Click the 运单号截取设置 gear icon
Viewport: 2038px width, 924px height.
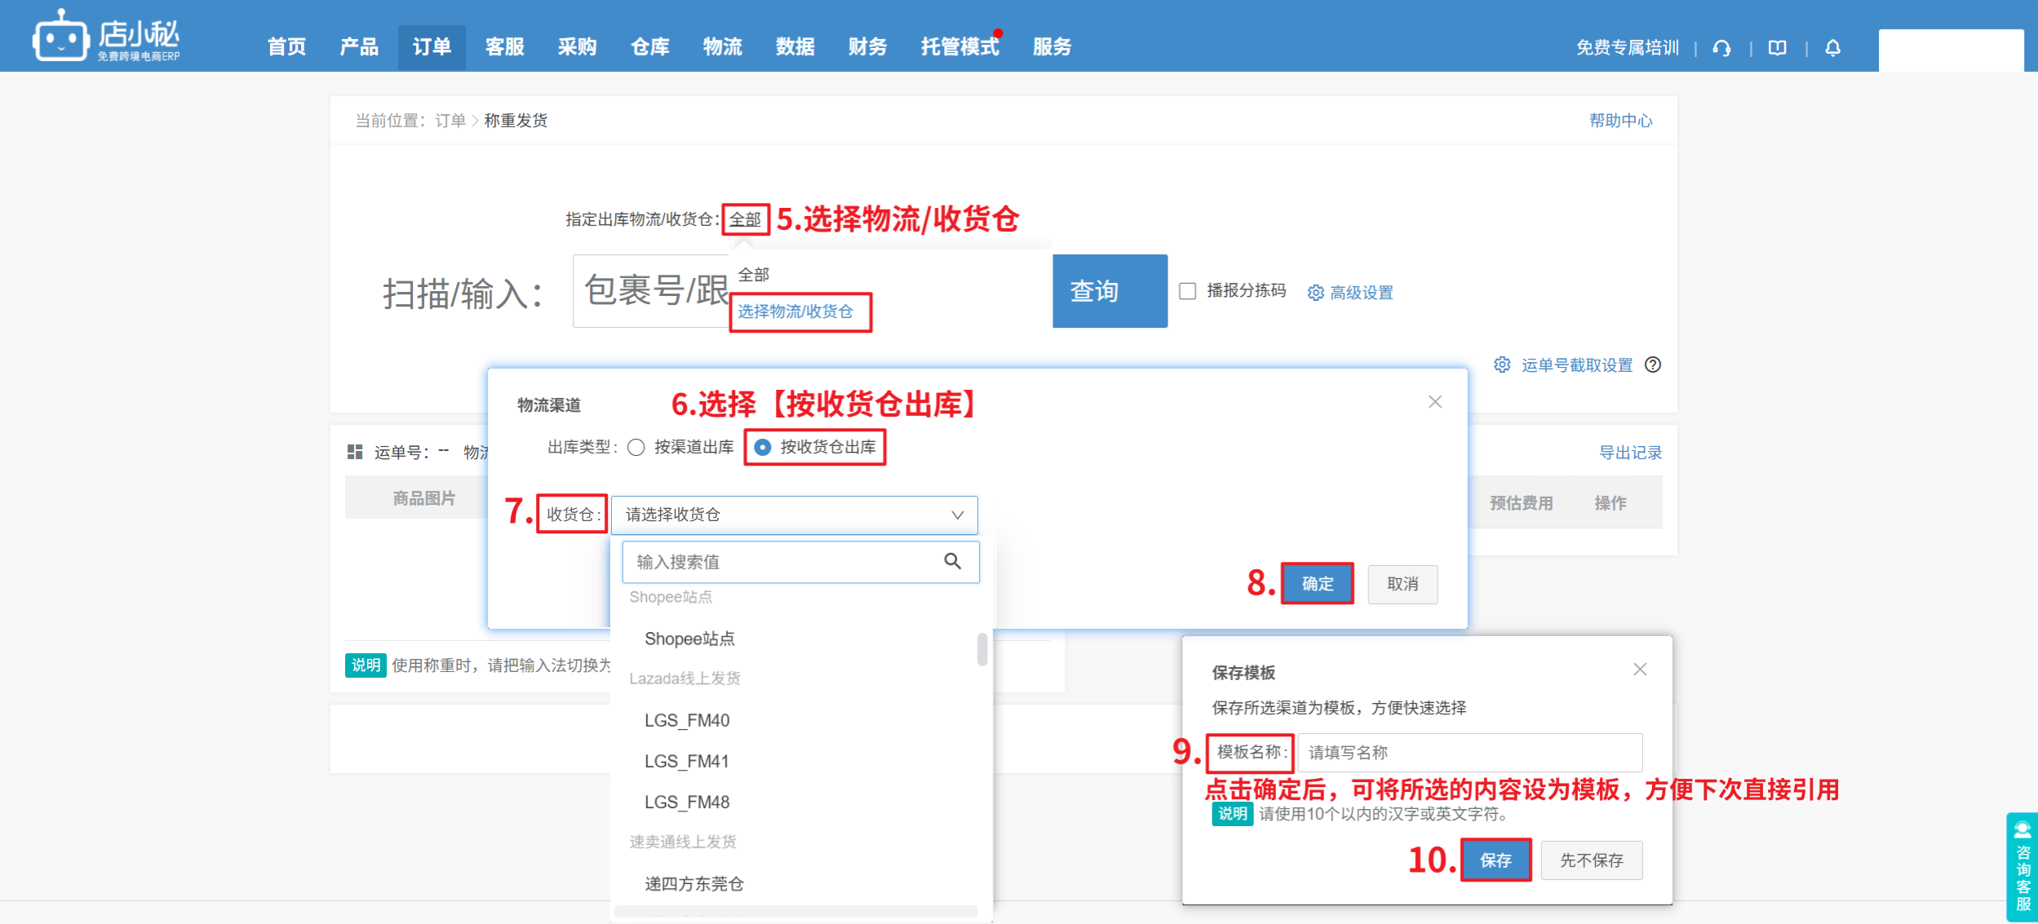1502,365
